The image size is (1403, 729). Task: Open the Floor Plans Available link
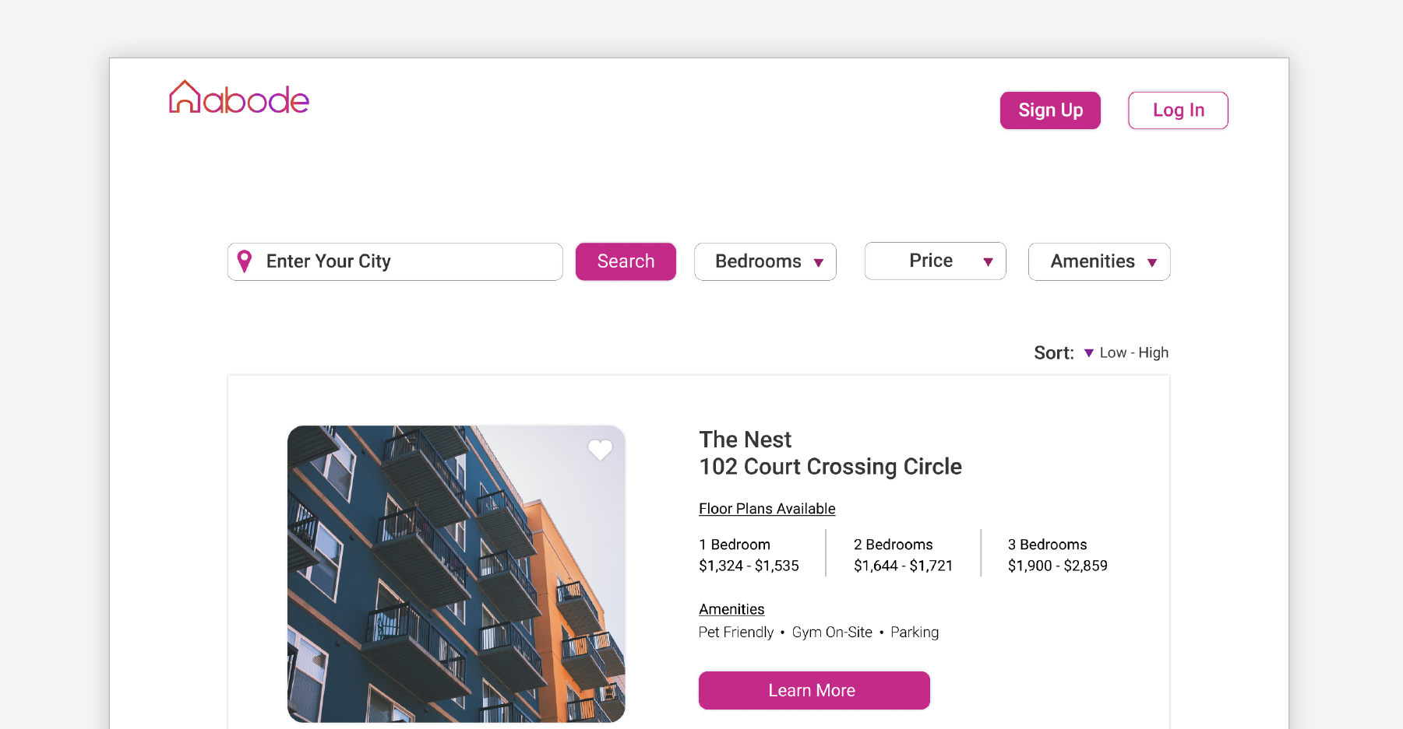pos(767,509)
